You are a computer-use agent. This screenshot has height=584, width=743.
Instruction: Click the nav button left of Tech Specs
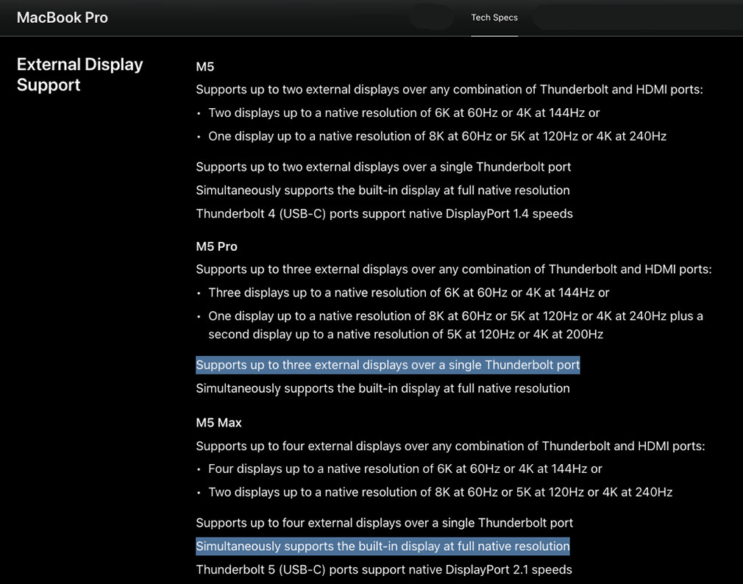coord(431,17)
